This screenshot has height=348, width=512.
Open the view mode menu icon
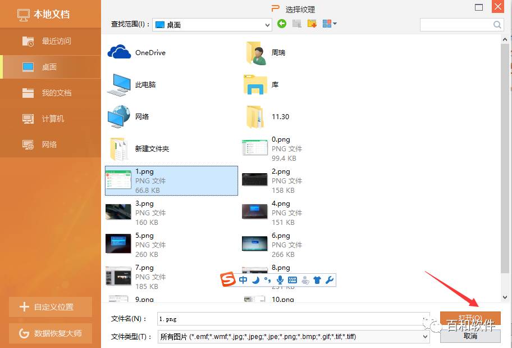(x=329, y=24)
